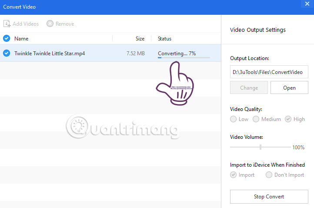Click the Output Location path field

[269, 72]
